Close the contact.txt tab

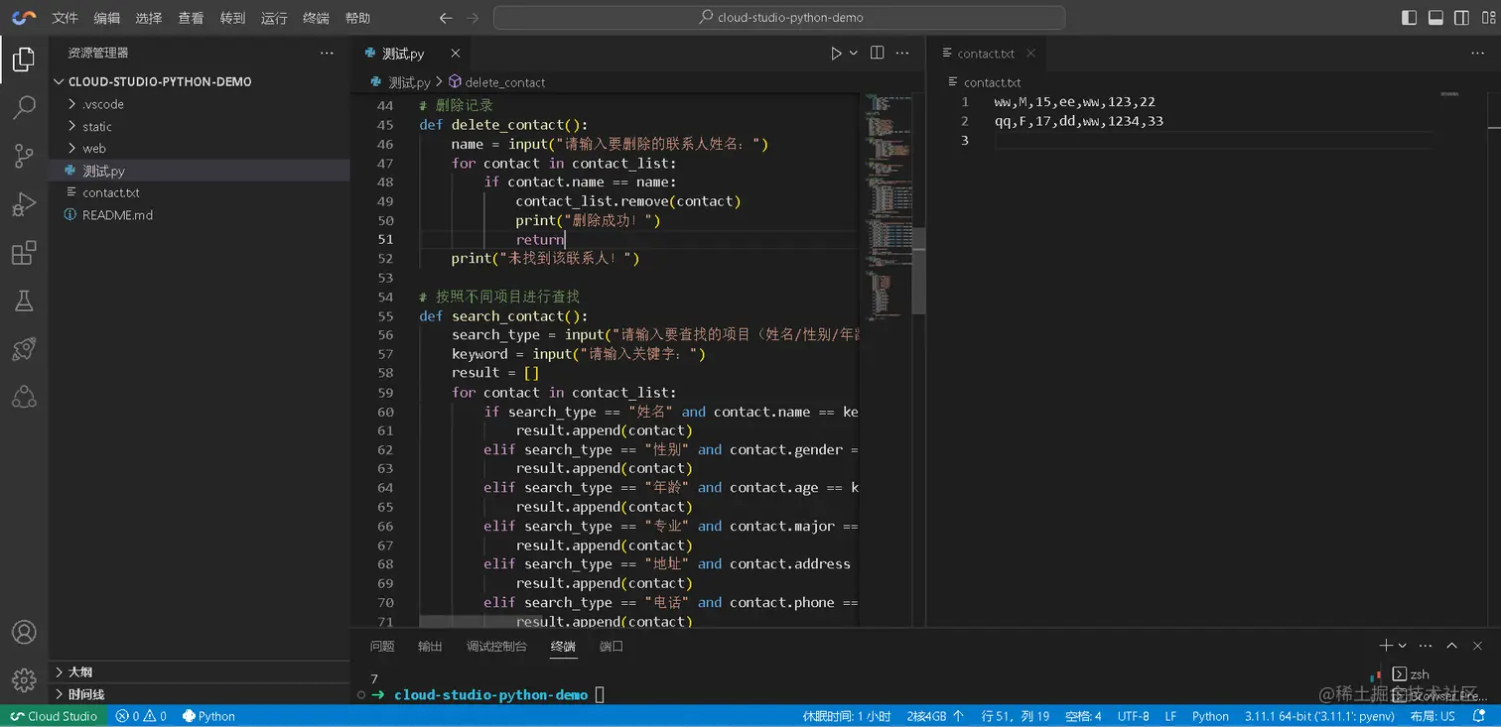pyautogui.click(x=1030, y=54)
